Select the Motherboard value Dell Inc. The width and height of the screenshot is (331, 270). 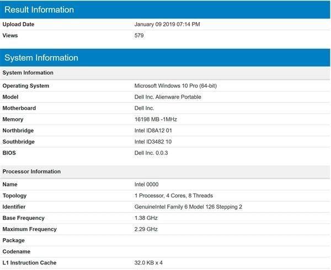(145, 108)
